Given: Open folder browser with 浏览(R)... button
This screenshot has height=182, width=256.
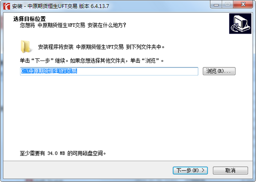Looking at the screenshot, I should [x=219, y=71].
